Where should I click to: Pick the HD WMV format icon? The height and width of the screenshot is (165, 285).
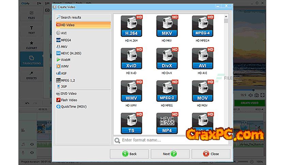pos(131,91)
